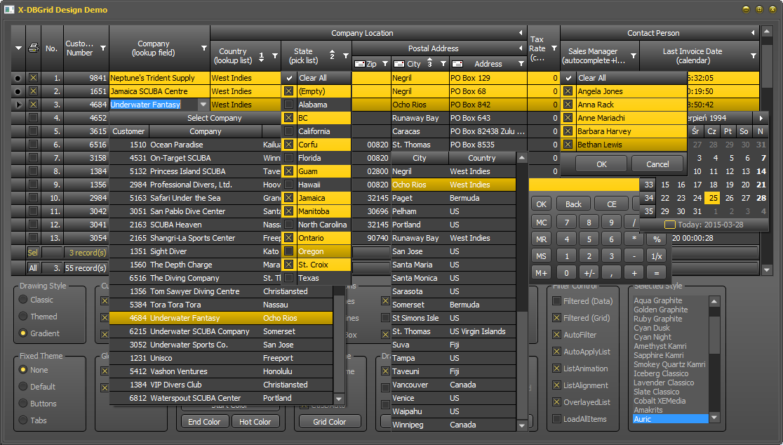The height and width of the screenshot is (445, 783).
Task: Select the Classic drawing style radio
Action: [x=23, y=300]
